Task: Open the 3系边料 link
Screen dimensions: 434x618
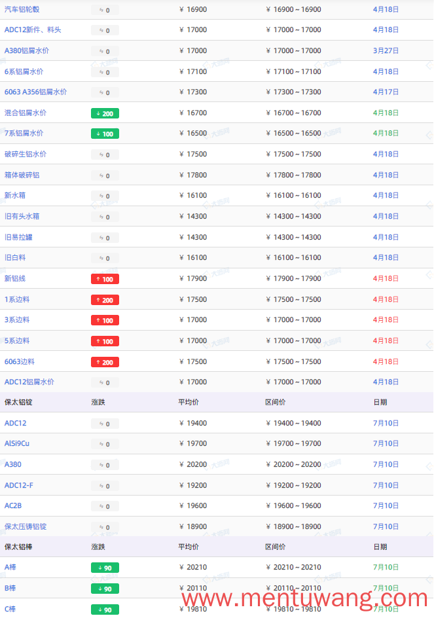Action: [x=17, y=320]
